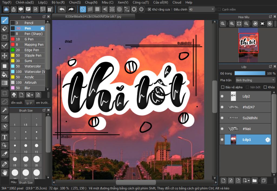Enable Bảo vệ alpha checkbox
Screen dimensions: 277x191
[x=223, y=87]
